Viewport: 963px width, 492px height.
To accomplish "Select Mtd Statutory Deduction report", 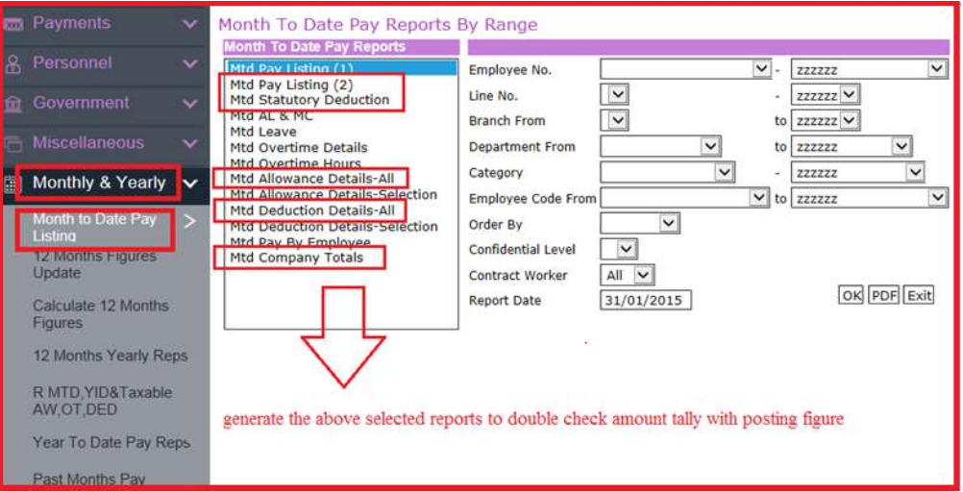I will point(309,100).
